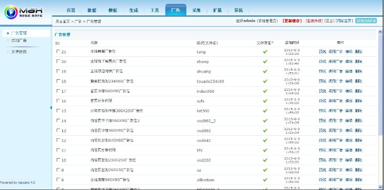The width and height of the screenshot is (384, 190).
Task: Click the scrollbar up arrow
Action: [380, 32]
